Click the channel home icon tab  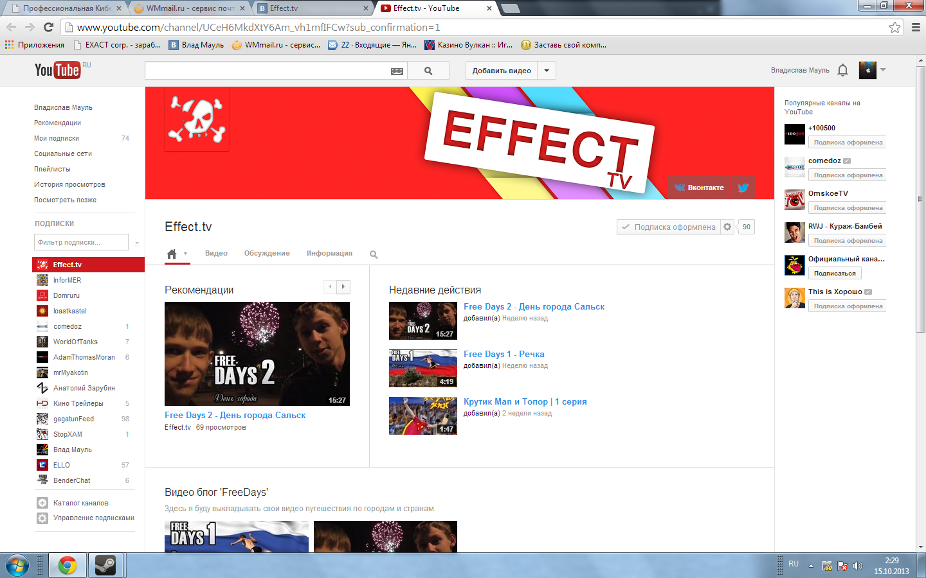[x=172, y=254]
